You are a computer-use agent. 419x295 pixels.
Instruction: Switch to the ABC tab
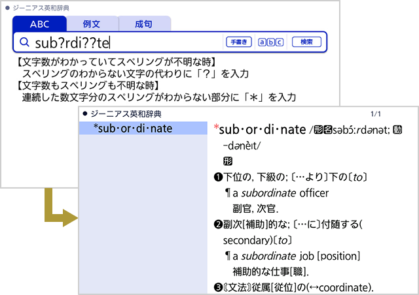39,24
